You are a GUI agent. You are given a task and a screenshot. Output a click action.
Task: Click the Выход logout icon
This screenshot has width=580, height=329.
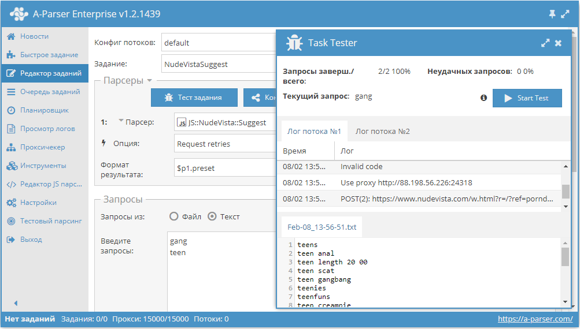click(11, 240)
